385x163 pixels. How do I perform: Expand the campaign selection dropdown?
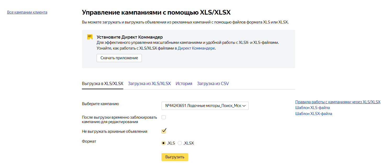pyautogui.click(x=205, y=106)
